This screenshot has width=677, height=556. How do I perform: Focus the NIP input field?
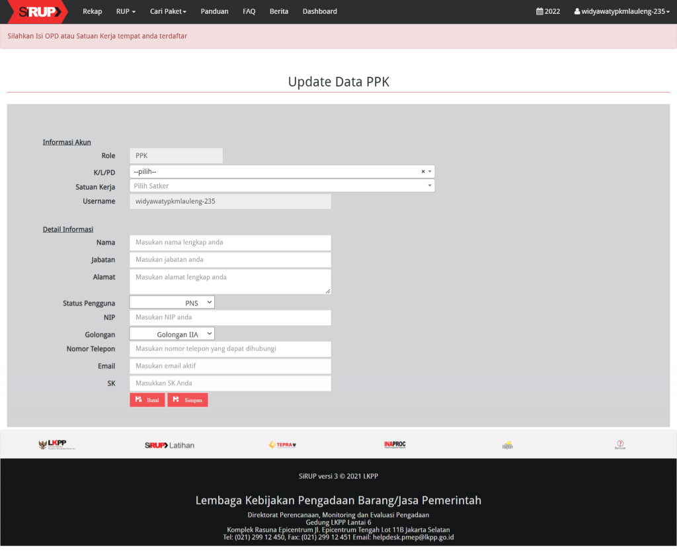230,318
